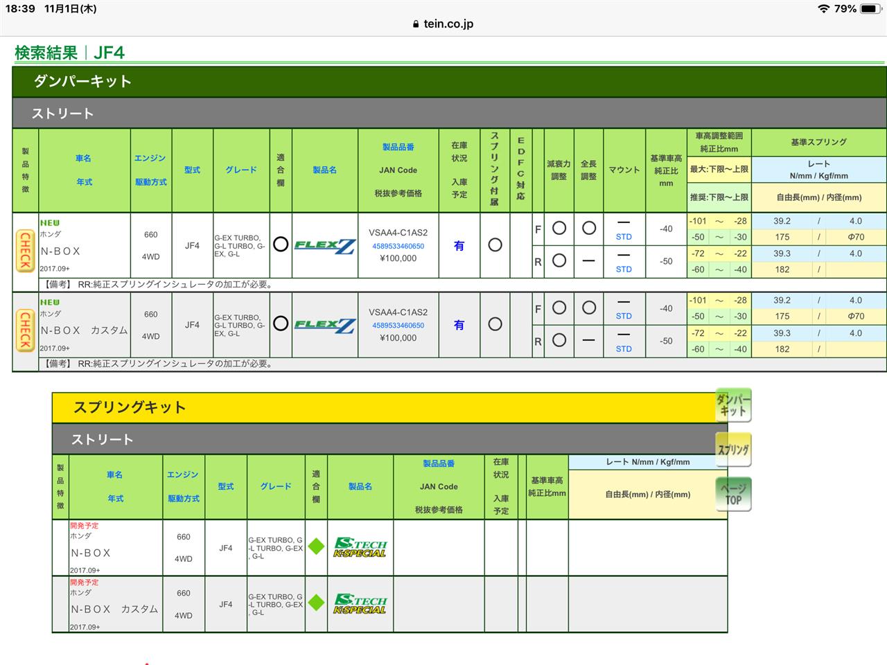Image resolution: width=887 pixels, height=665 pixels.
Task: Open JAN code link 4589533460650 in N-BOX カスタム row
Action: [x=398, y=326]
